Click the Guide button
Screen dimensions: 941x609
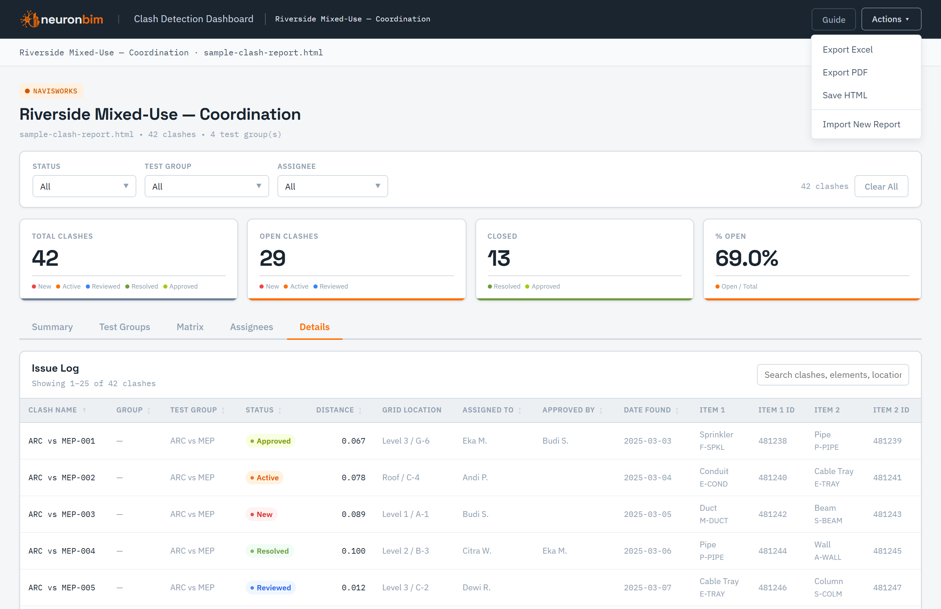click(x=833, y=19)
